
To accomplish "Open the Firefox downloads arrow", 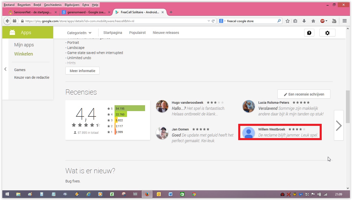I will (304, 21).
